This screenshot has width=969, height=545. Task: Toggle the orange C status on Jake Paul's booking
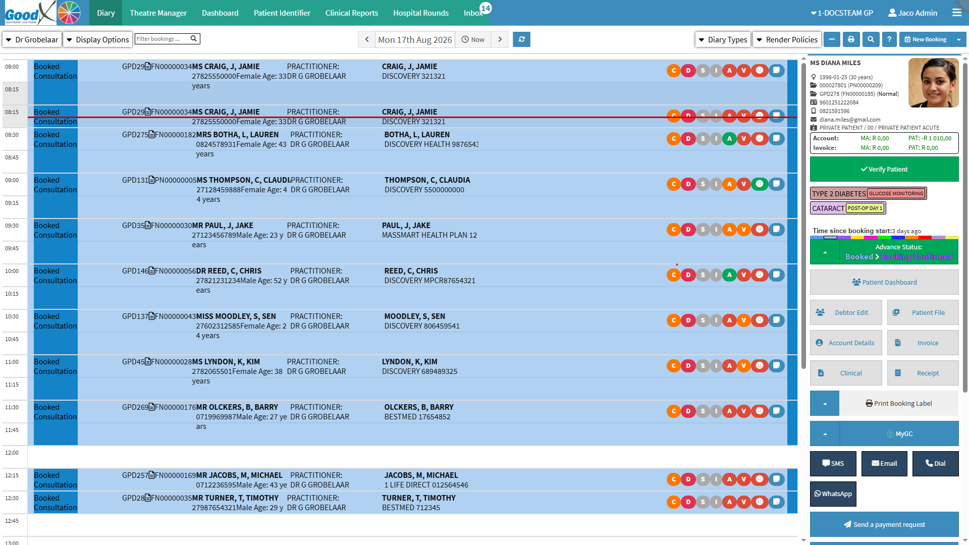(x=674, y=229)
